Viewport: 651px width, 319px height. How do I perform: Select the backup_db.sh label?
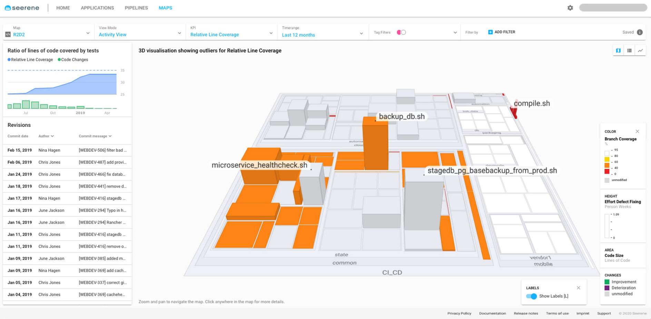tap(402, 117)
